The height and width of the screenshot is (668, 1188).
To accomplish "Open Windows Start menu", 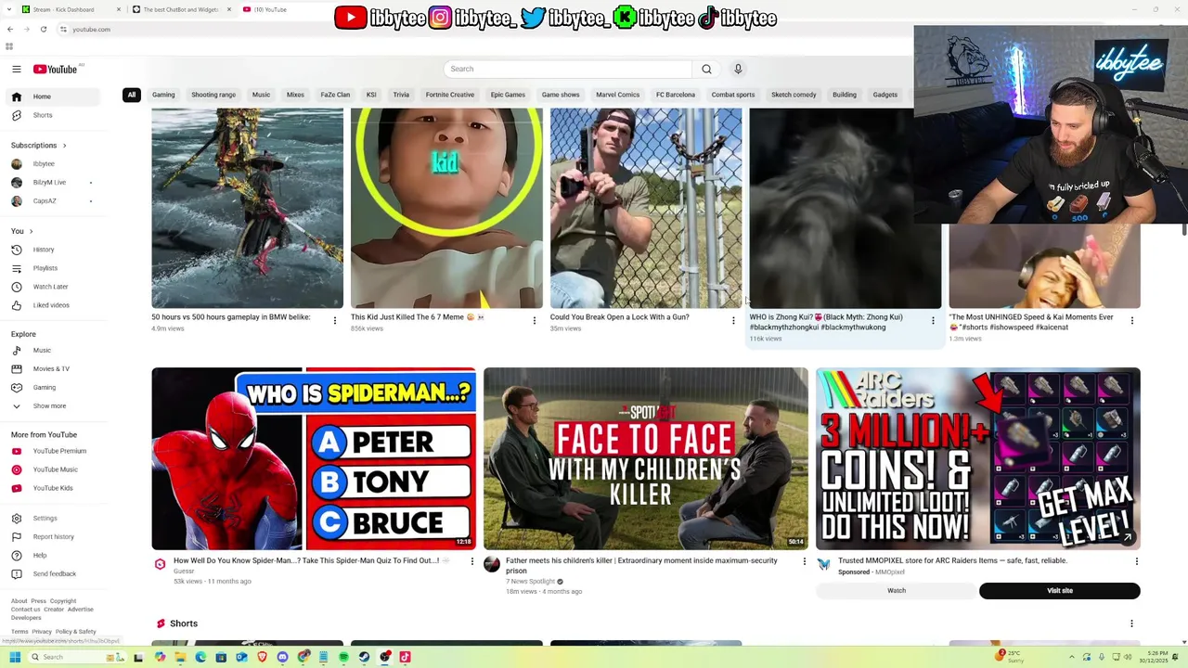I will pos(15,657).
